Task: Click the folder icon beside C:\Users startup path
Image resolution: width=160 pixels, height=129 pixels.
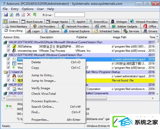Action: pyautogui.click(x=5, y=72)
